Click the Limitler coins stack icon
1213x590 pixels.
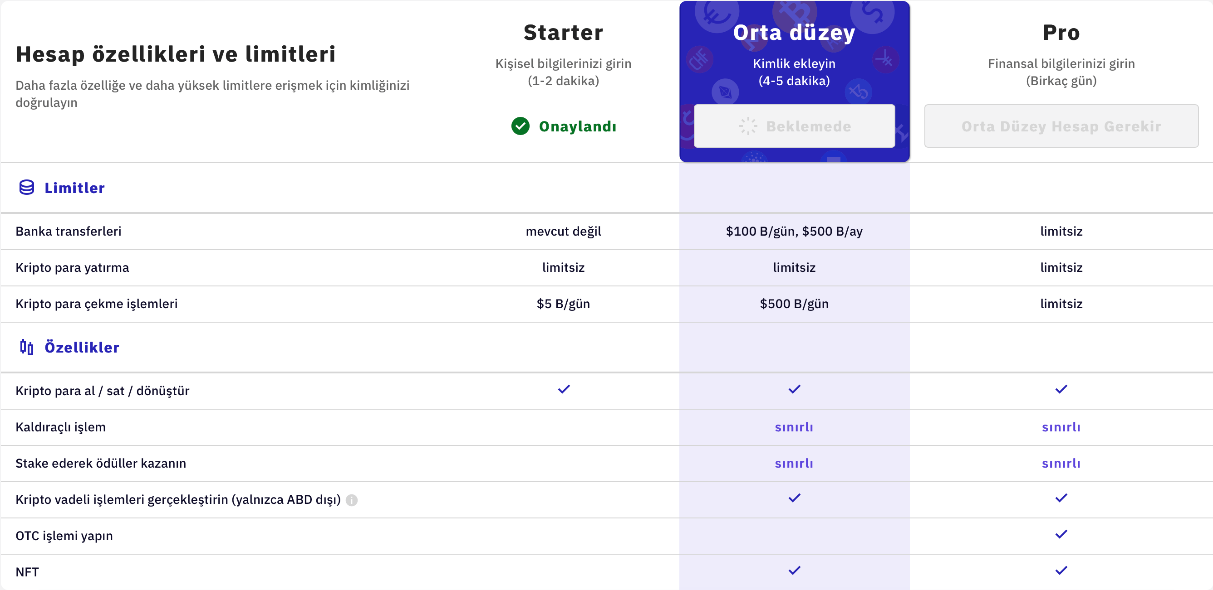click(26, 188)
